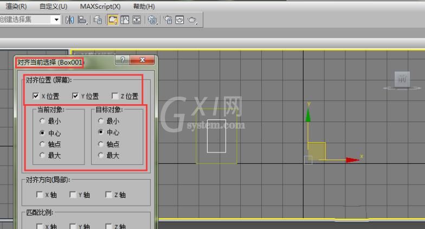Viewport: 425px width, 229px height.
Task: Open the MAXScript(X) menu
Action: tap(100, 7)
